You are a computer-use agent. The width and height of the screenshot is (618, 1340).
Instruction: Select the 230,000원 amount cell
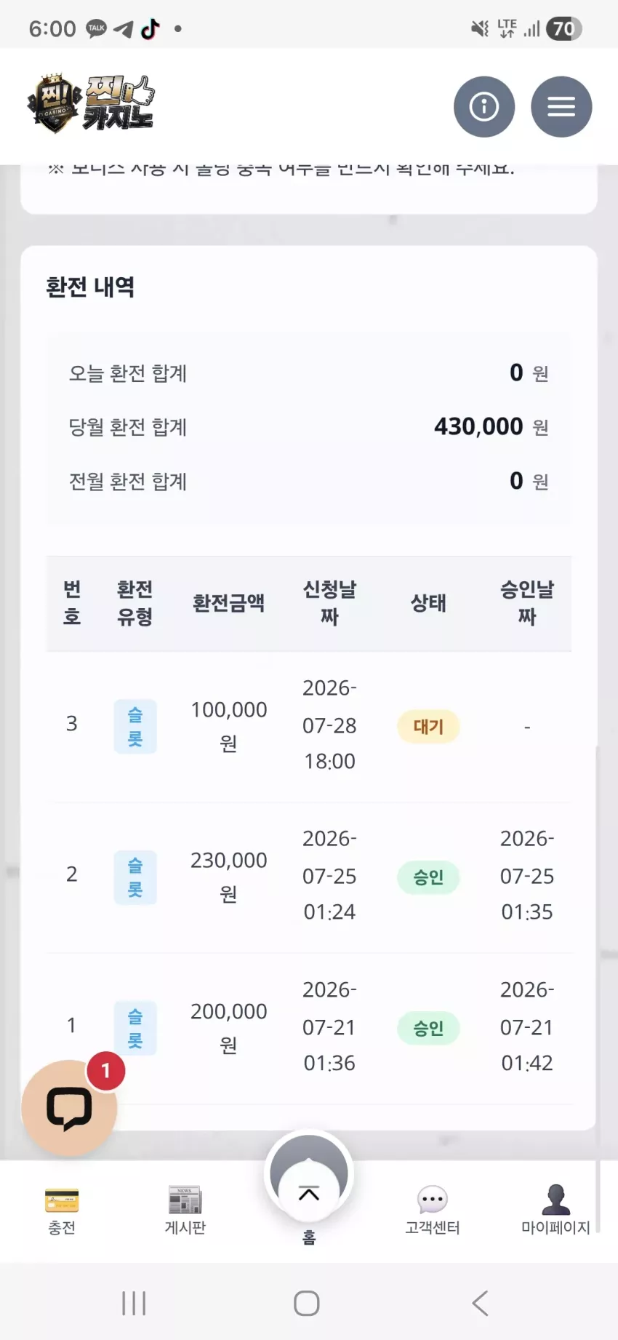tap(229, 877)
